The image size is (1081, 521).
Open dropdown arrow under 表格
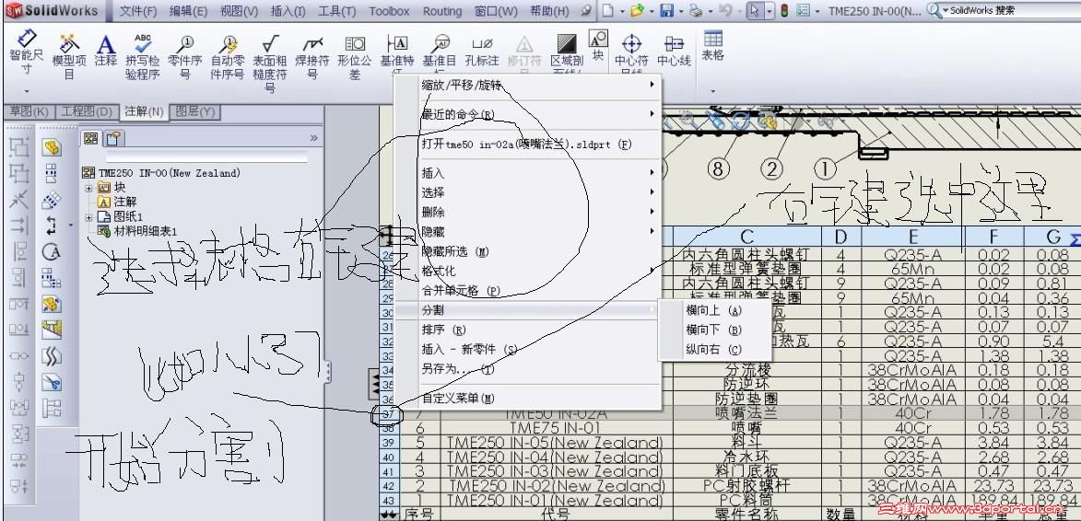point(713,91)
